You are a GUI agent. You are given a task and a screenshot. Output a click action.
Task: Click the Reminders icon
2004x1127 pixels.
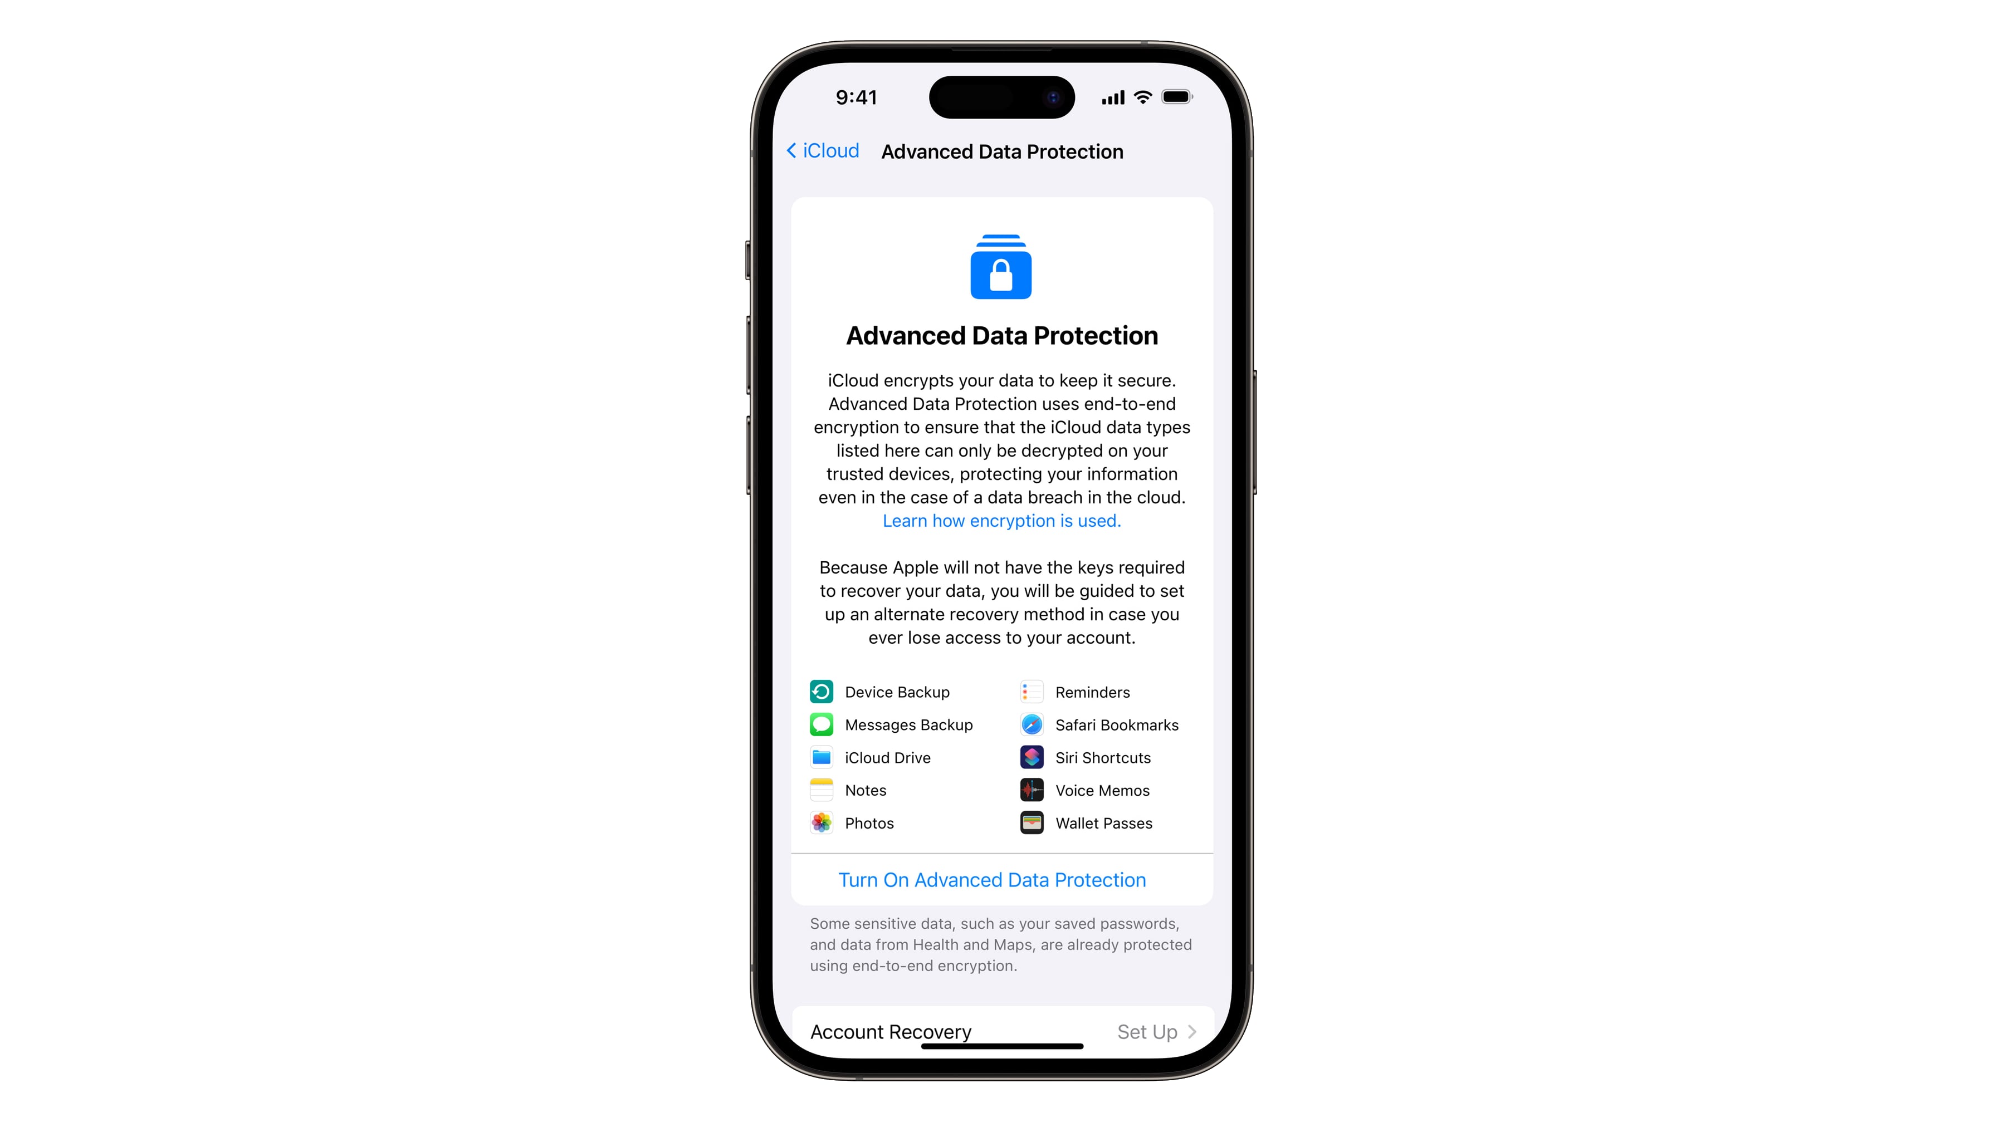[1031, 692]
